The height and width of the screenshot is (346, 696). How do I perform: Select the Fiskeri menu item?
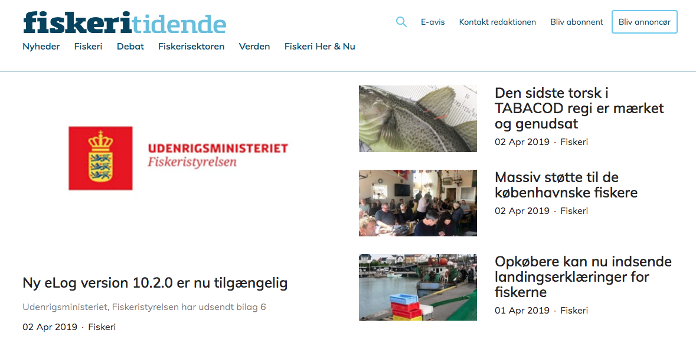coord(89,47)
